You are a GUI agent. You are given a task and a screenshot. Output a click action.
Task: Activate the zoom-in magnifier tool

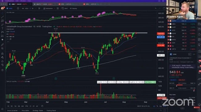pos(2,49)
